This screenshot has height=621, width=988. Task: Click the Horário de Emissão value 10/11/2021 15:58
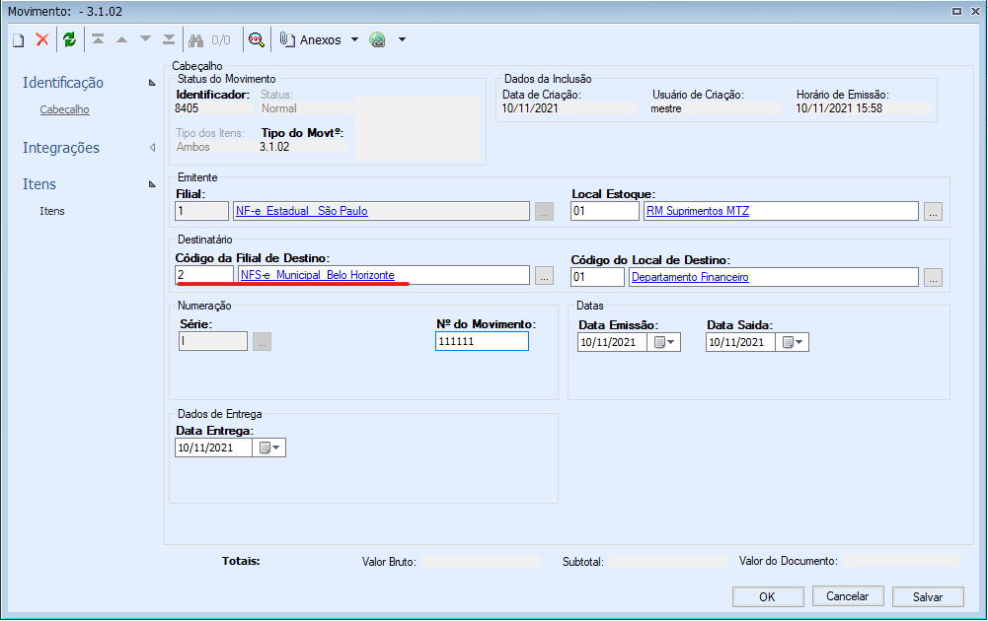tap(839, 108)
